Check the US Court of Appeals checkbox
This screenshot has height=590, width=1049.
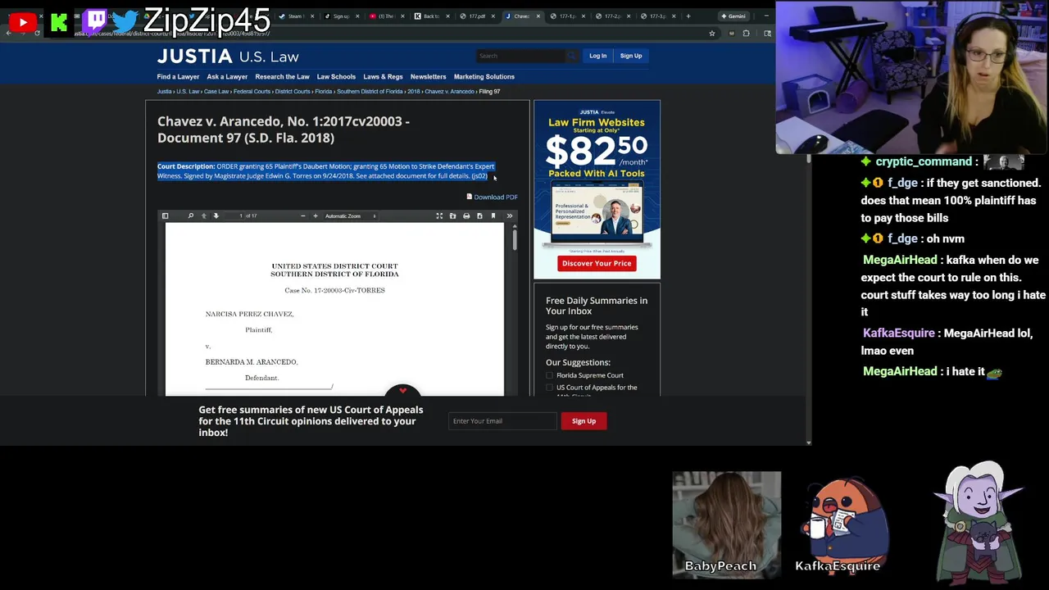(x=549, y=388)
